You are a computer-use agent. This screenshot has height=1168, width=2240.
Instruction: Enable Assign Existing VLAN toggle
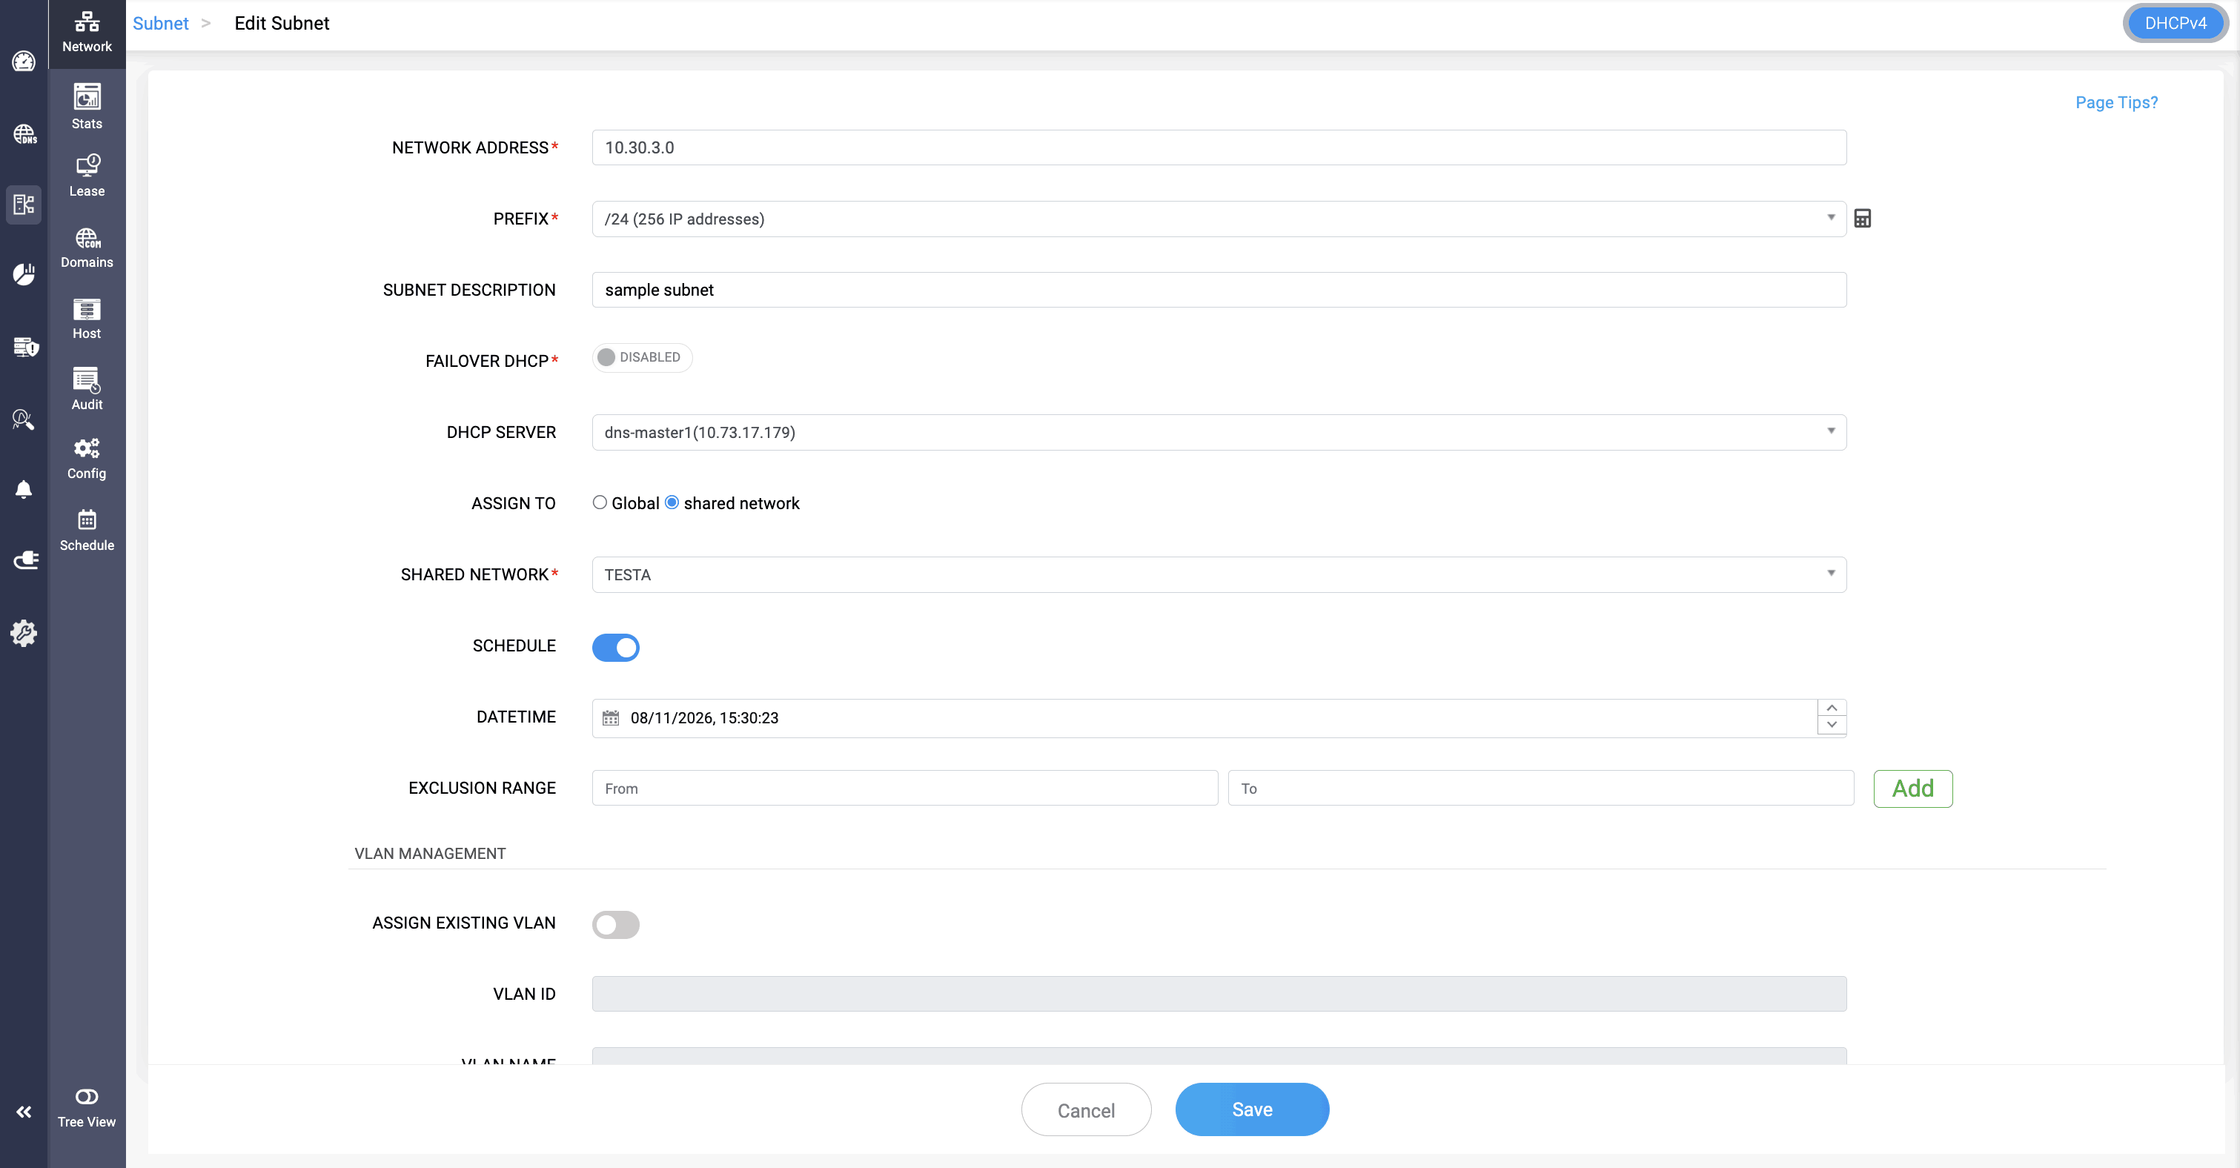tap(616, 924)
